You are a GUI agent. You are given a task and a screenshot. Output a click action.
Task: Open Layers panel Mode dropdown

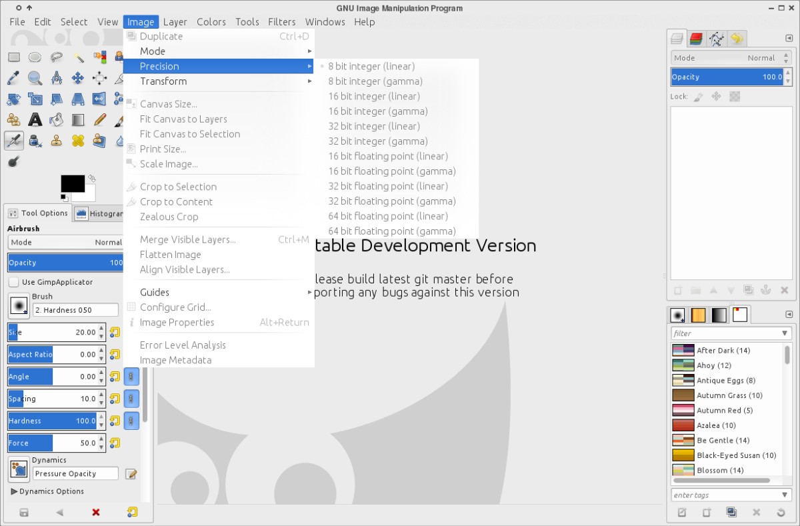[x=731, y=58]
